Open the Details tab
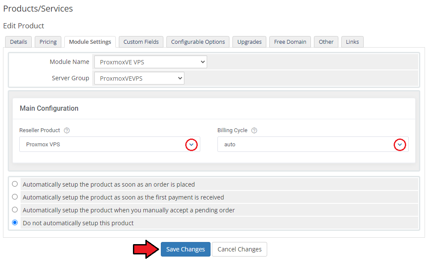 [18, 42]
